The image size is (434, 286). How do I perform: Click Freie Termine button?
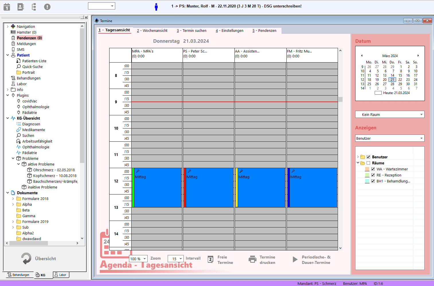coord(220,260)
